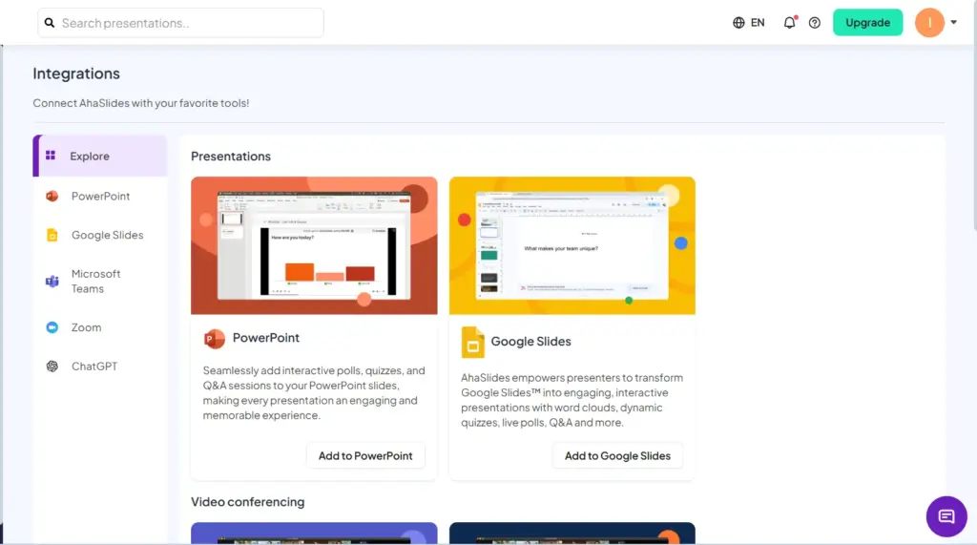Open the help question mark icon
This screenshot has width=977, height=545.
tap(815, 23)
